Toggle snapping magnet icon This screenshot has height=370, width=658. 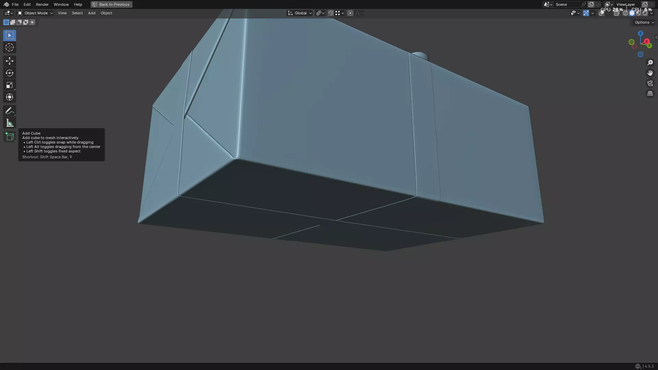point(331,13)
